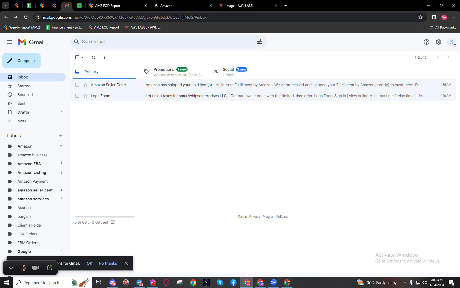This screenshot has height=288, width=460.
Task: Switch to the Social tab
Action: pyautogui.click(x=242, y=72)
